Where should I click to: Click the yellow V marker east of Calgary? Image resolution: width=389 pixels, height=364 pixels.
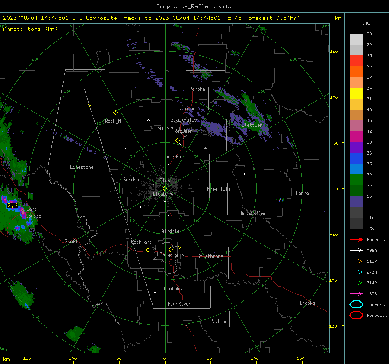180,248
